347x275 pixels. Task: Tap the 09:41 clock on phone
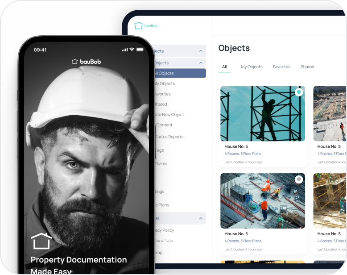(40, 50)
